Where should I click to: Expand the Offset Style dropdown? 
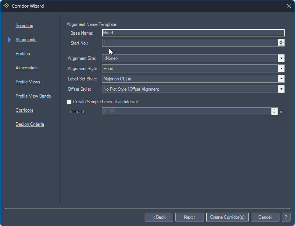[281, 89]
